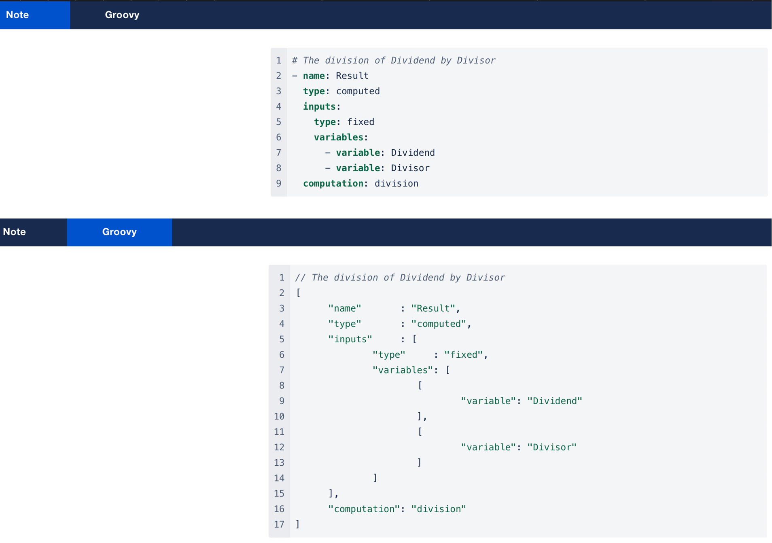The image size is (772, 543).
Task: Click the unquoted Divisor value in YAML block
Action: click(410, 168)
